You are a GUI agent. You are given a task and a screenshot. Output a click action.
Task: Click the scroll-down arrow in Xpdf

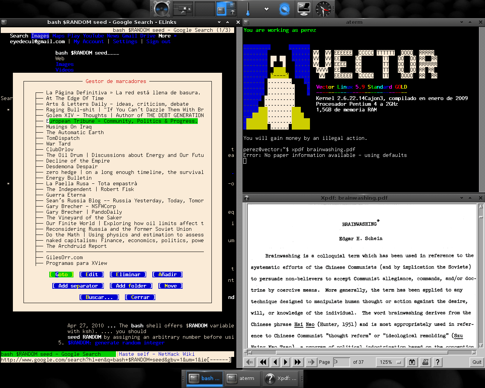pos(481,346)
